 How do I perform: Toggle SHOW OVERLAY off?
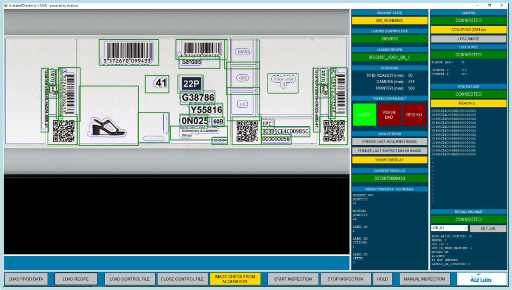[x=390, y=160]
